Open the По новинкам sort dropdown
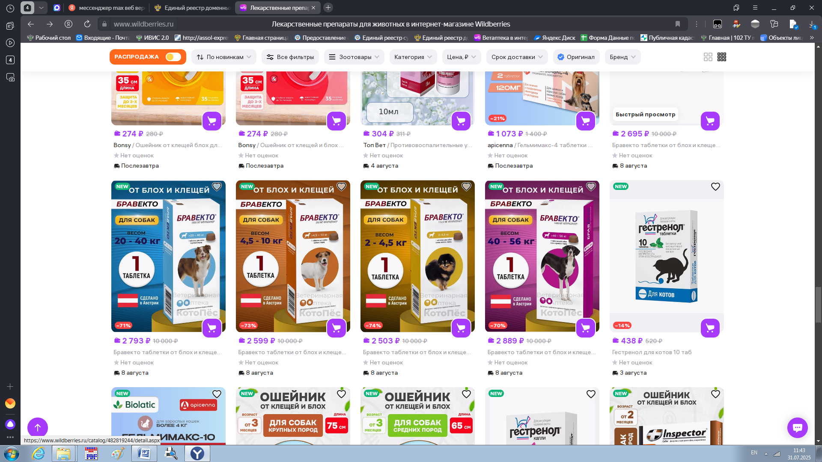 [x=224, y=57]
